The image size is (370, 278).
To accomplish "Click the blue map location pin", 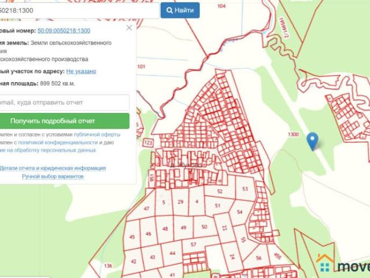I will 312,141.
